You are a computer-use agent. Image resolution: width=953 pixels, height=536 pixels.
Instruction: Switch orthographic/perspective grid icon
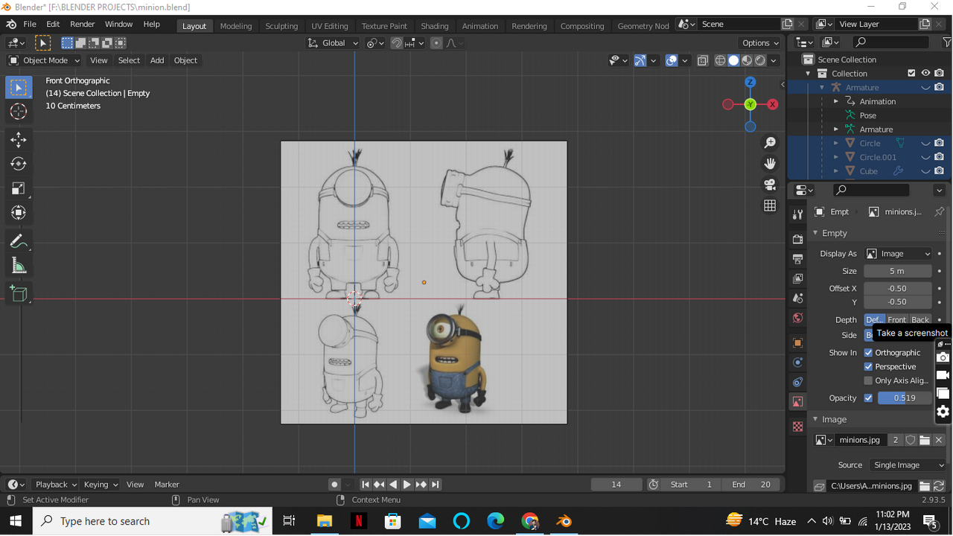770,205
